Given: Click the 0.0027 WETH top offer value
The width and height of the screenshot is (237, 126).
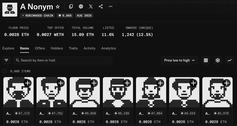Looking at the screenshot, I should coord(50,35).
